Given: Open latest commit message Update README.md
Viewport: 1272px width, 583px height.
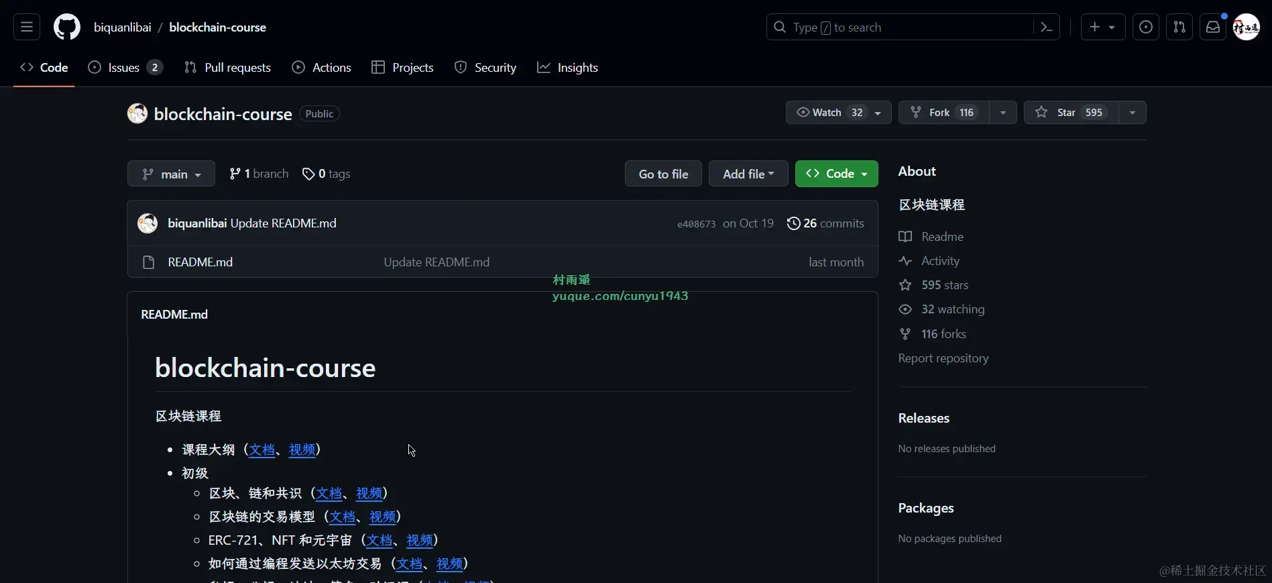Looking at the screenshot, I should pos(284,223).
